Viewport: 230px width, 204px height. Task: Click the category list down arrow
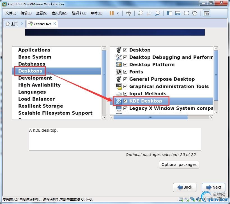pyautogui.click(x=104, y=117)
